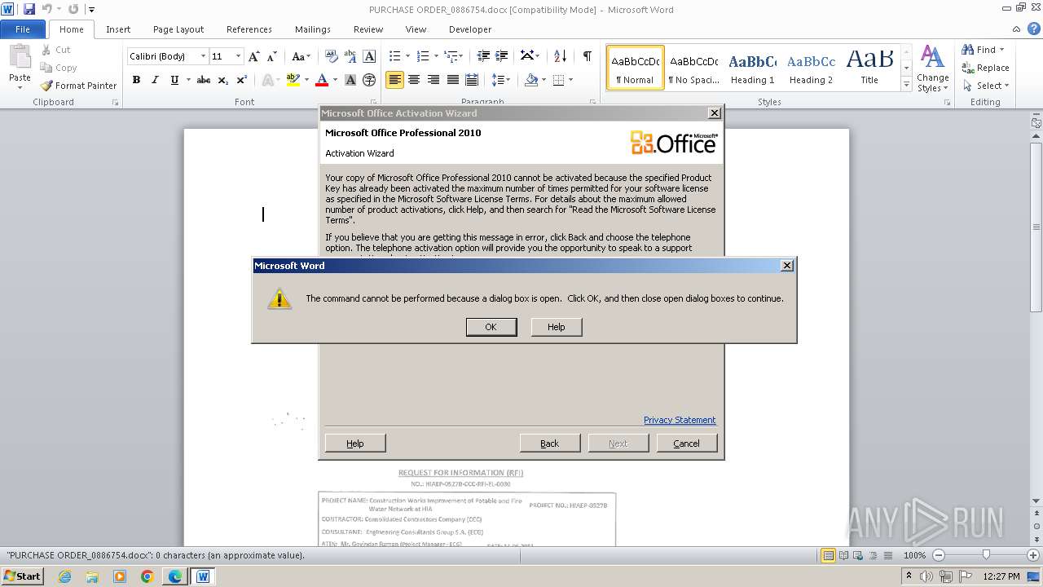
Task: Toggle Justify alignment
Action: tap(452, 80)
